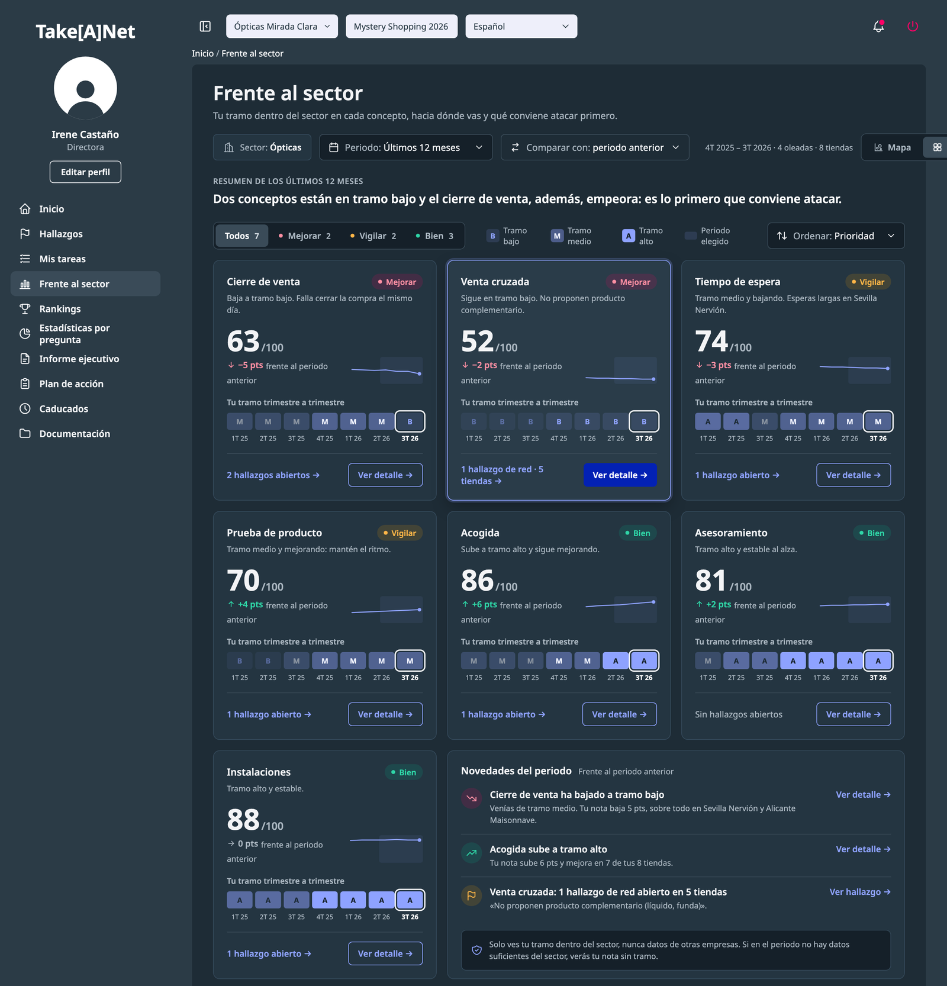
Task: Open Caducados in the sidebar
Action: click(x=85, y=408)
